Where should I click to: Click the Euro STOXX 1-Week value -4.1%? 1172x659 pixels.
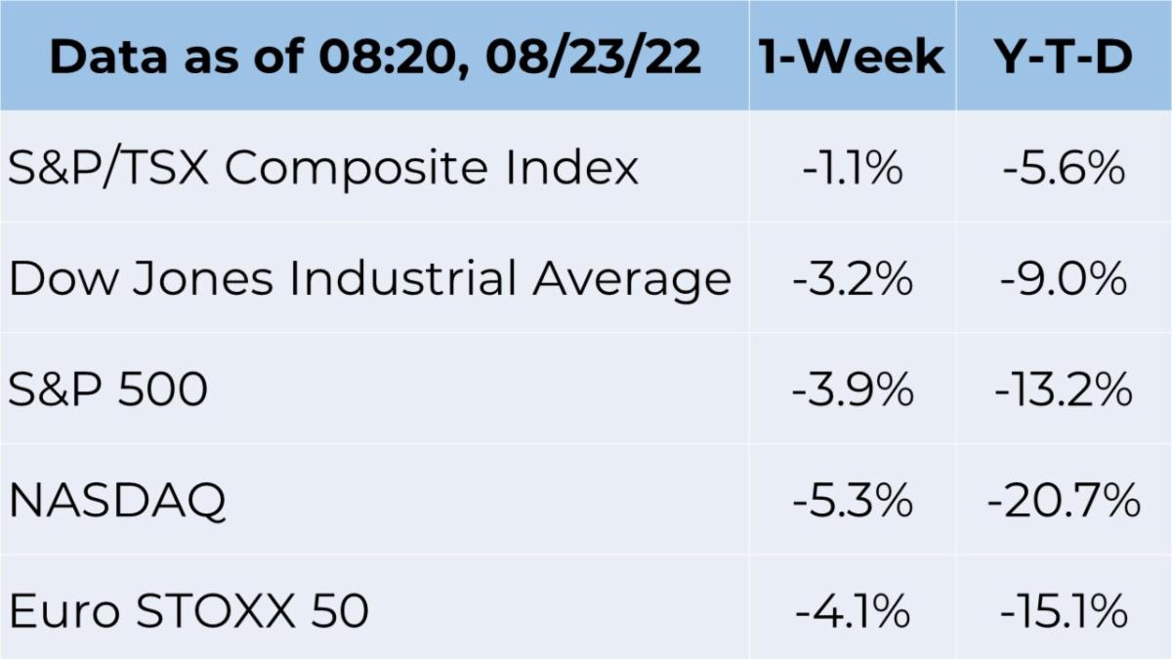(853, 612)
